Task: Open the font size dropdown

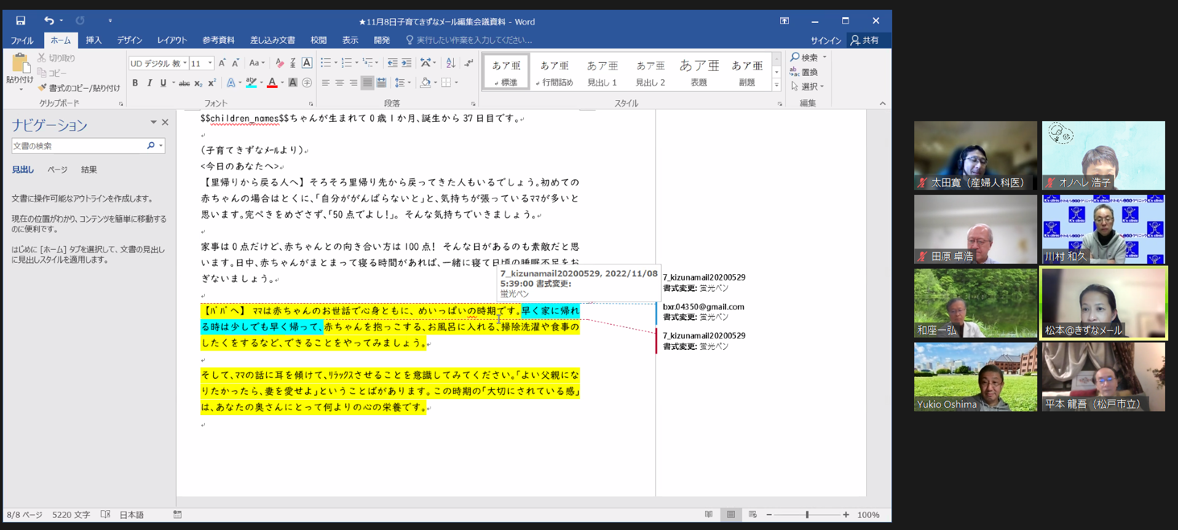Action: tap(210, 63)
